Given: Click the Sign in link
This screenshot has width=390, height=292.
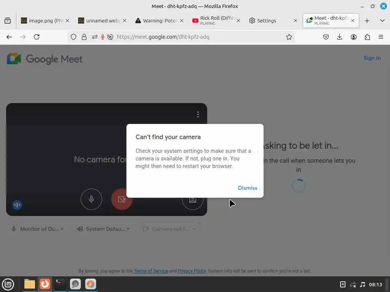Looking at the screenshot, I should (x=372, y=58).
